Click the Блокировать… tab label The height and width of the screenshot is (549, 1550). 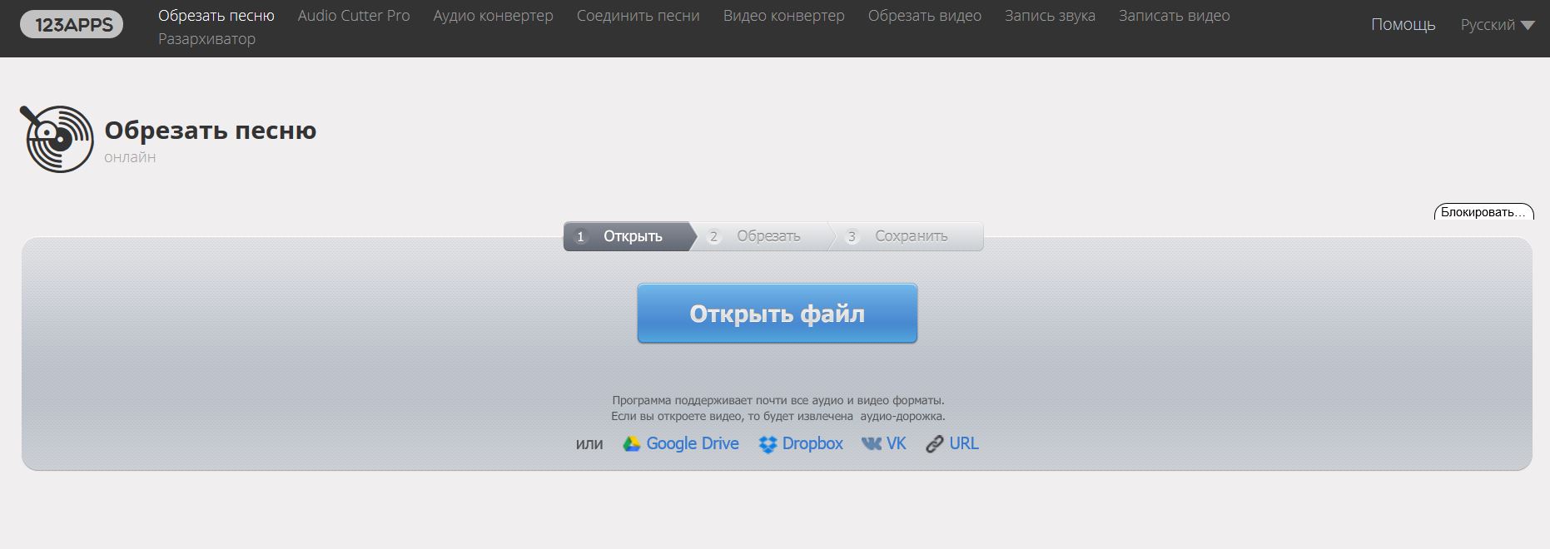coord(1483,212)
